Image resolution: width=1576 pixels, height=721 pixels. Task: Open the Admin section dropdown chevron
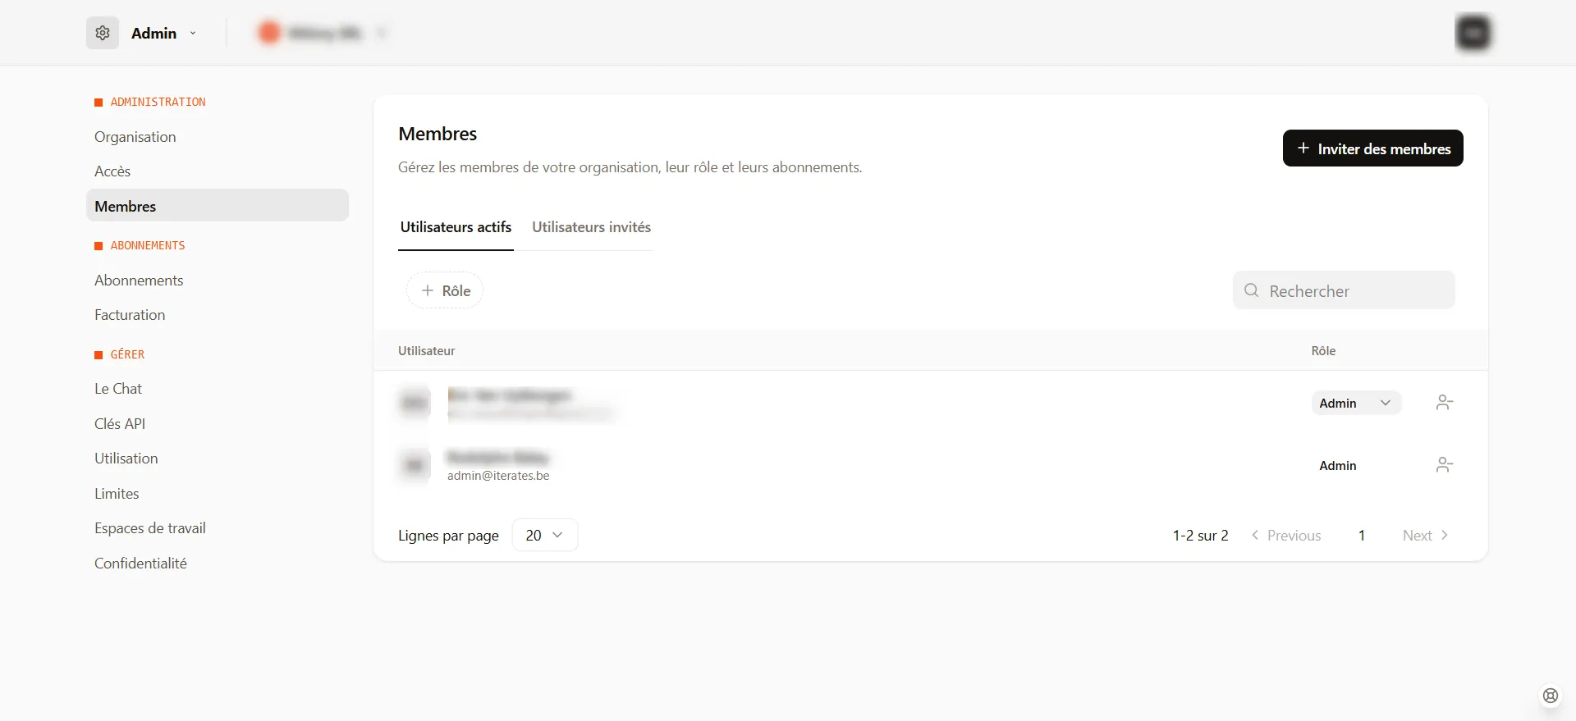193,34
